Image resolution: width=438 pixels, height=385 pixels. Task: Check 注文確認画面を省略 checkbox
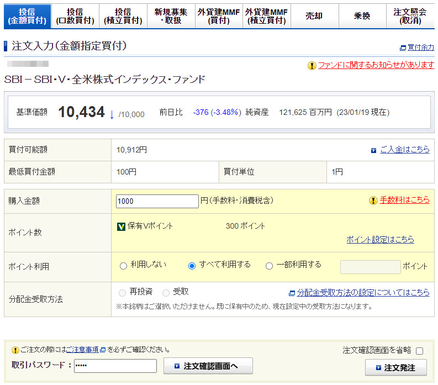419,351
